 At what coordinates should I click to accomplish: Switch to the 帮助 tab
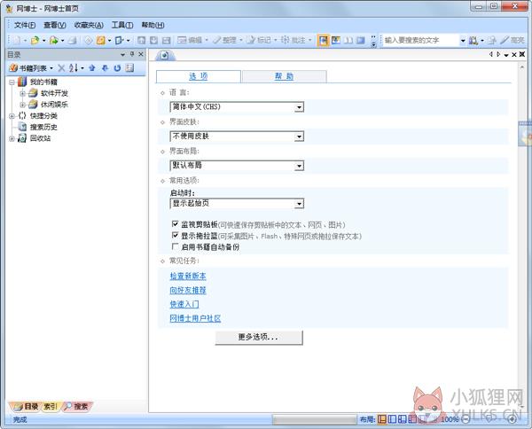coord(285,76)
